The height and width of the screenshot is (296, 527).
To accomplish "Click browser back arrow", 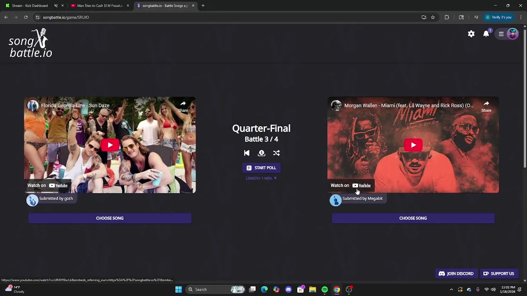I will coord(6,17).
